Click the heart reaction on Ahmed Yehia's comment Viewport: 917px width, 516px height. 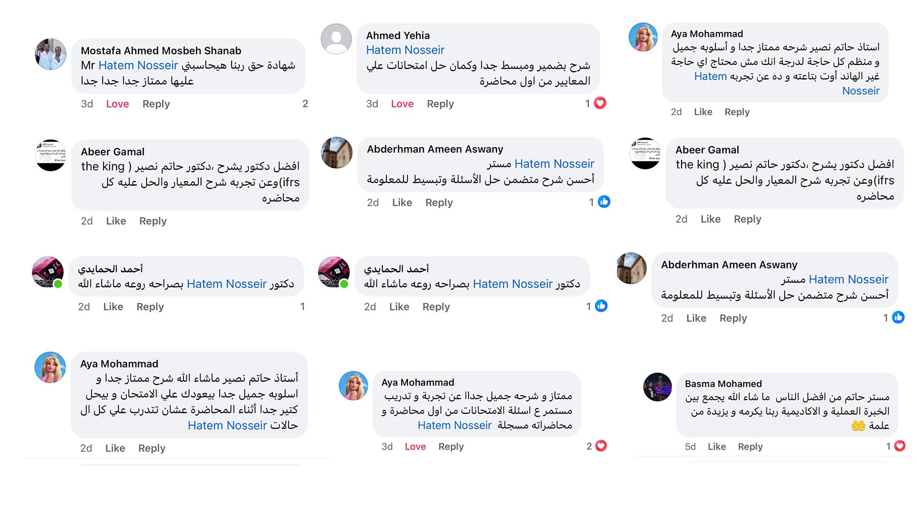pos(600,103)
